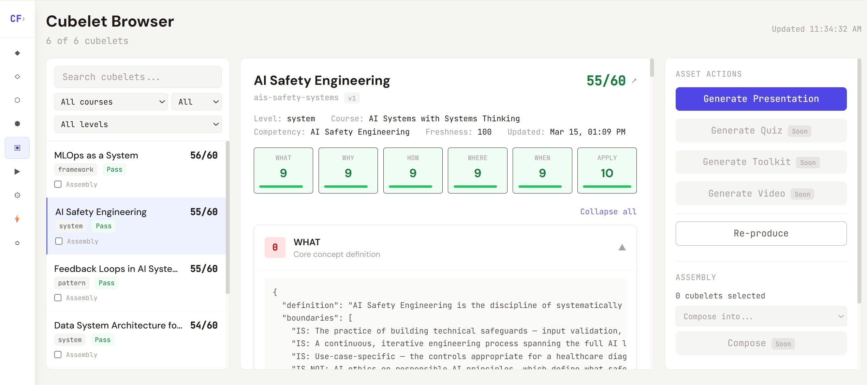Click the orange lightning bolt sidebar icon
The image size is (867, 385).
coord(17,219)
